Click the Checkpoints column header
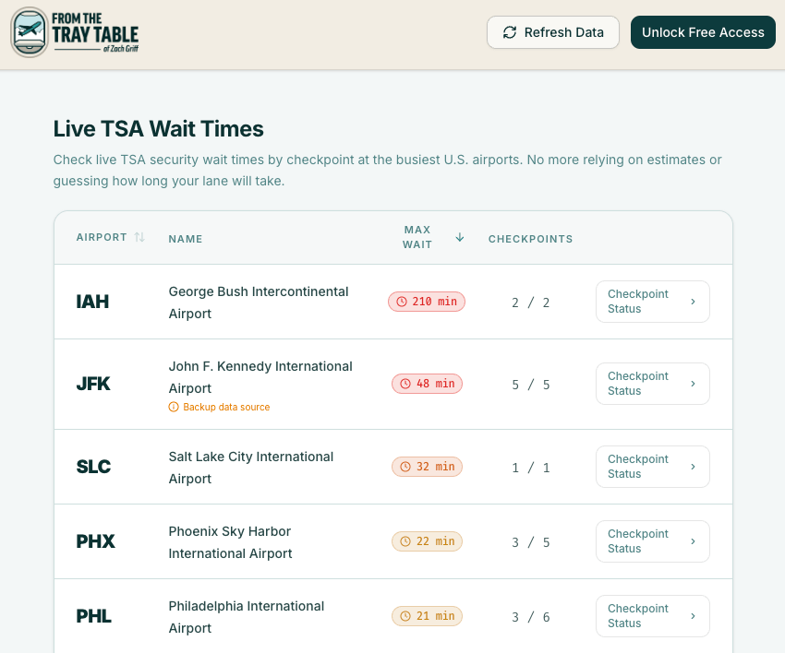Screen dimensions: 785x653 [530, 239]
